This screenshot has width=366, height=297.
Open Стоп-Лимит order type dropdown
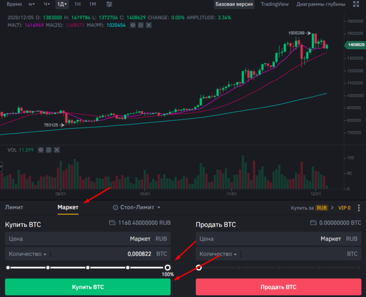159,207
